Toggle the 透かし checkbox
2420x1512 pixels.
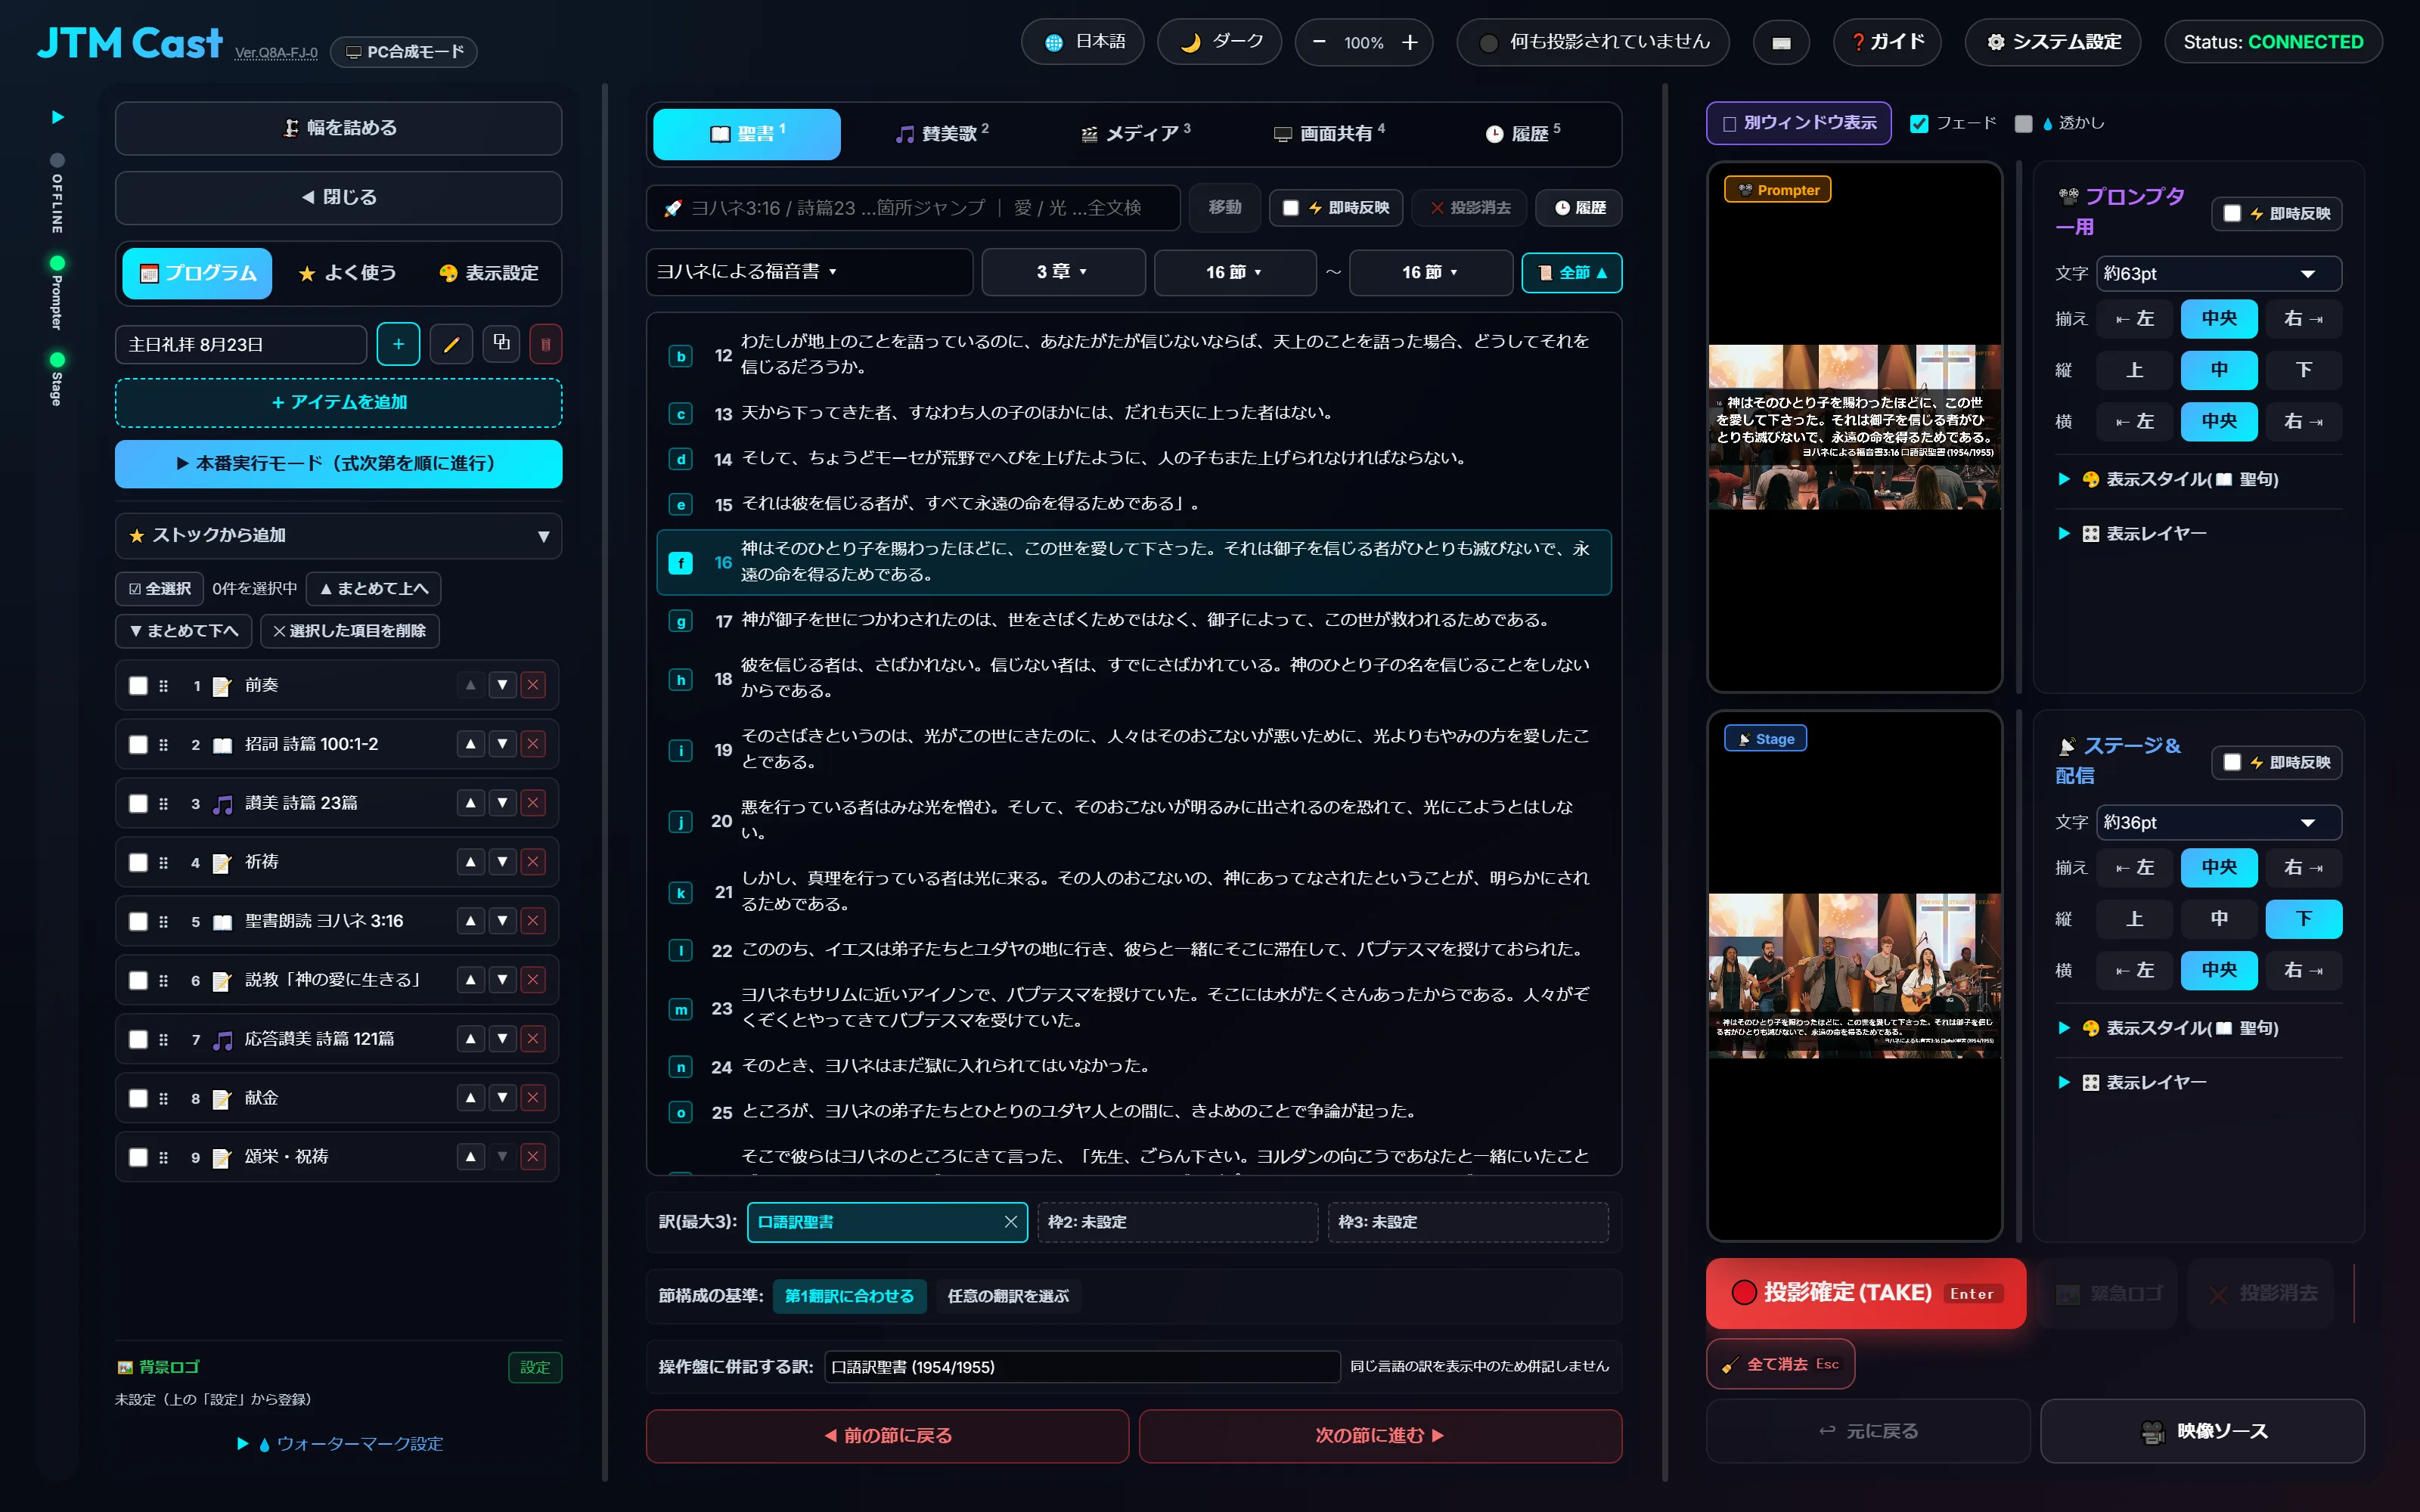click(x=2023, y=123)
